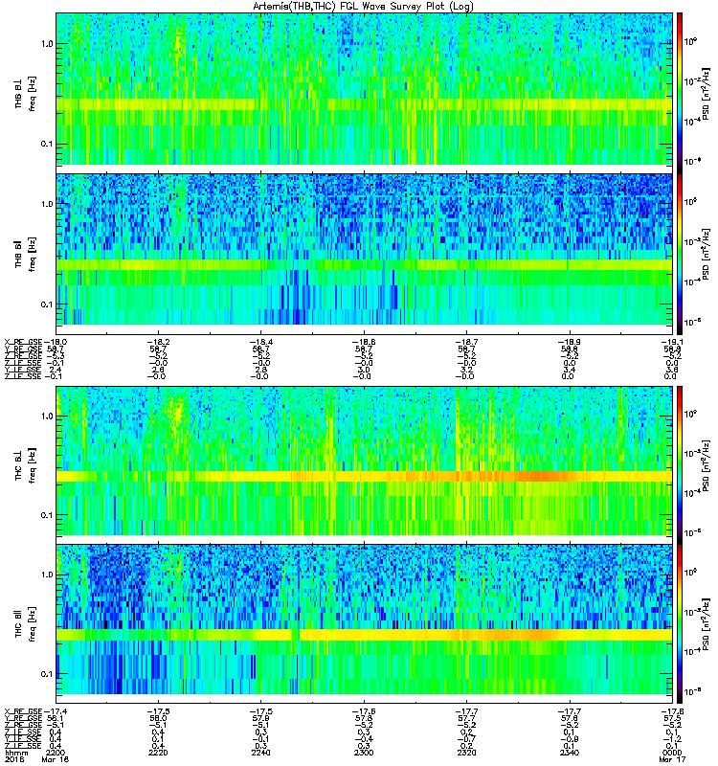
Task: Click the 10⁻⁶ tick on the bottom color bar
Action: 693,691
